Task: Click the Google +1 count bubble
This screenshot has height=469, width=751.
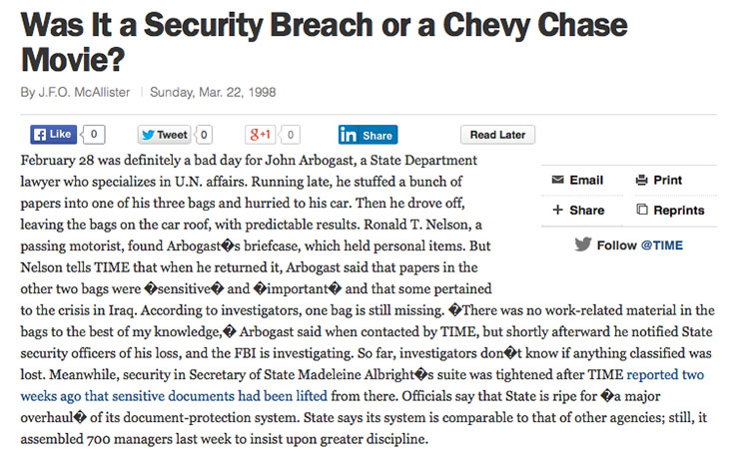Action: click(x=291, y=135)
